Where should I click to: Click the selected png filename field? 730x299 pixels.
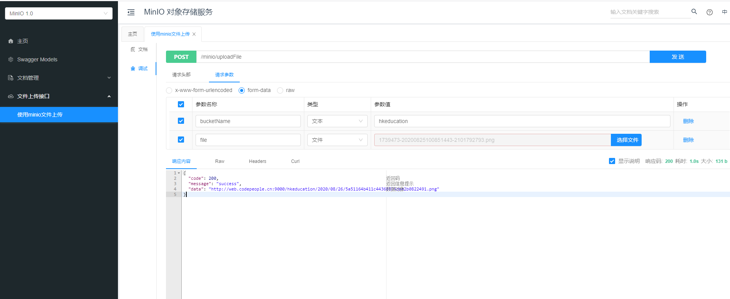coord(493,140)
